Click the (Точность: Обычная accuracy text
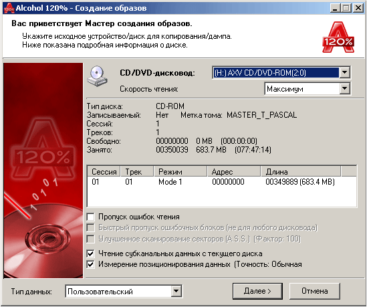Viewport: 367px width, 307px height. coord(268,264)
